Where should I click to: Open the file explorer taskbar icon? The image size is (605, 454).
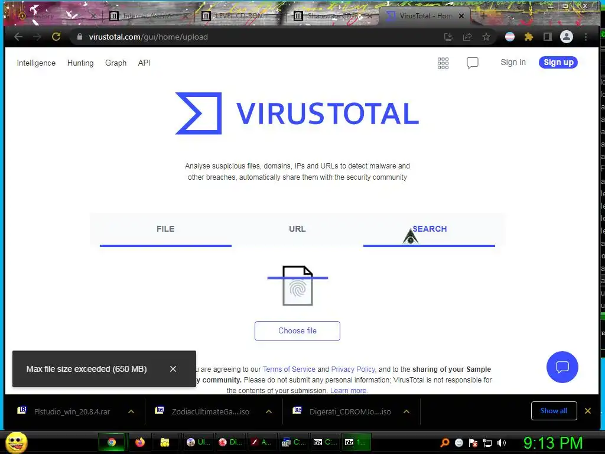coord(165,442)
